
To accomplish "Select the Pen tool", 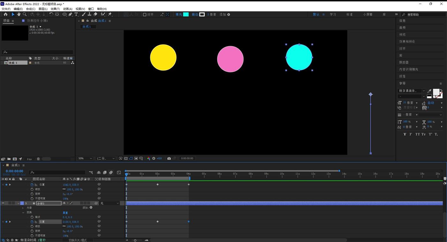I will click(x=70, y=14).
